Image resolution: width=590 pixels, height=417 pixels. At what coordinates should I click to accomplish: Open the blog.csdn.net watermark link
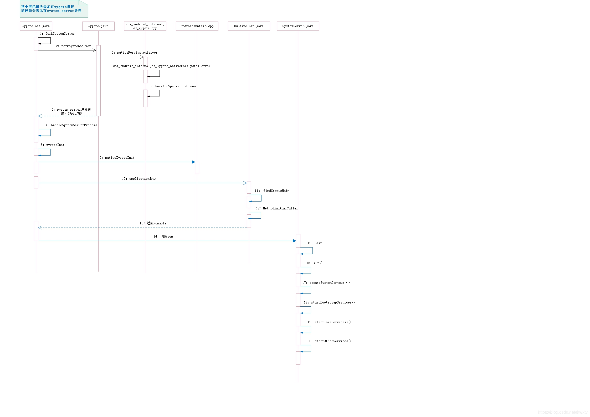[562, 412]
